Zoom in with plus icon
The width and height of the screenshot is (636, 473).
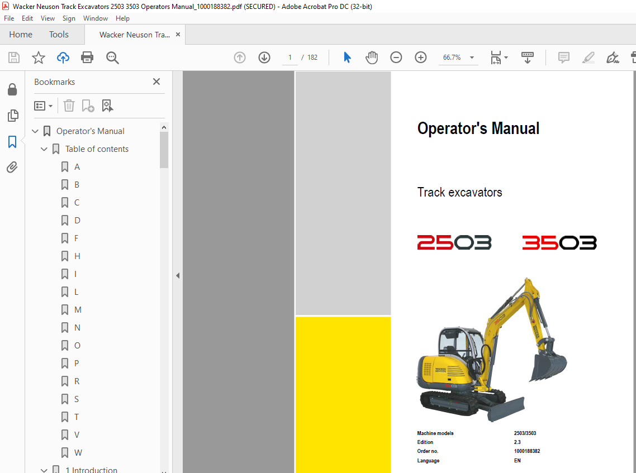(421, 58)
